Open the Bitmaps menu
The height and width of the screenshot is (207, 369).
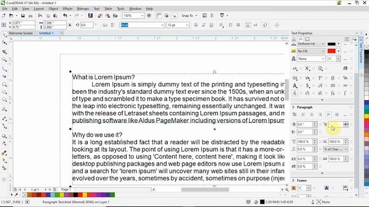click(x=83, y=9)
